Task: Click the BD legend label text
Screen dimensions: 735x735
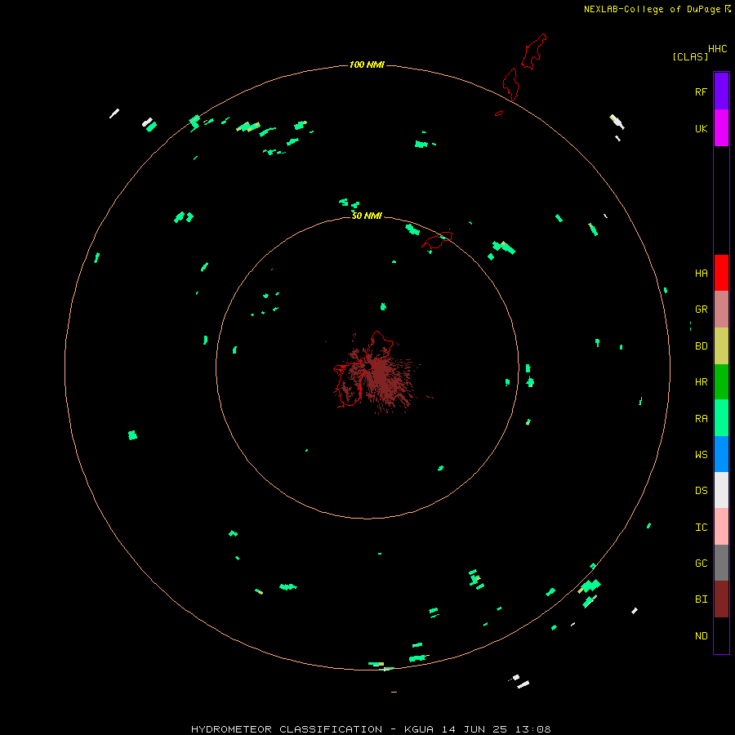Action: click(701, 346)
